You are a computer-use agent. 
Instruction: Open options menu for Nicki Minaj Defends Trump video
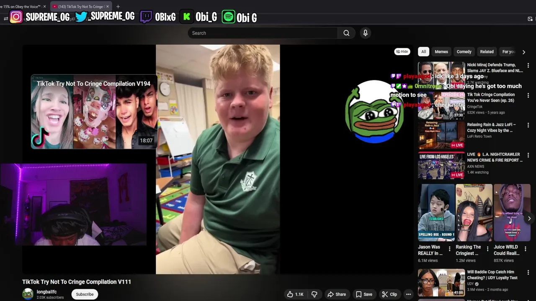(528, 66)
